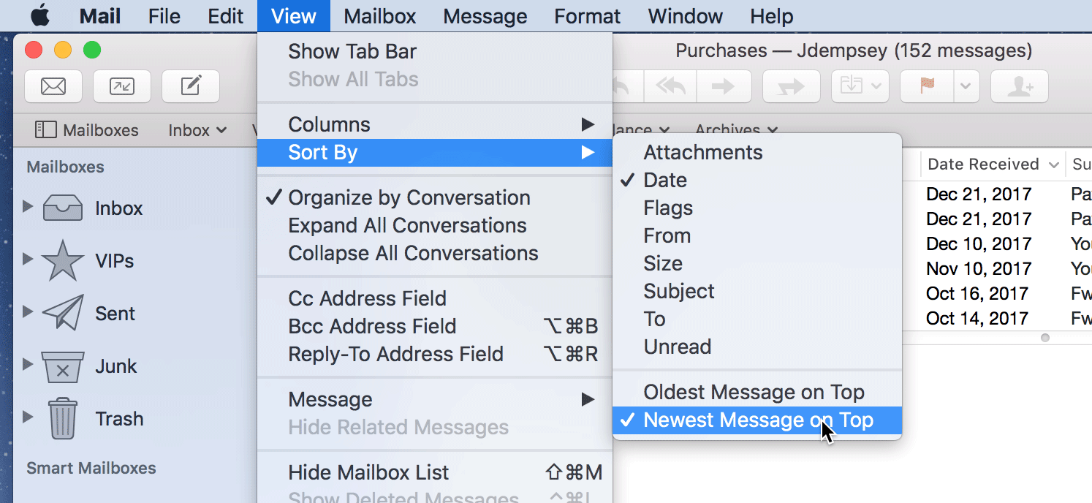Open the Message menu in menu bar
This screenshot has width=1092, height=503.
coord(485,16)
